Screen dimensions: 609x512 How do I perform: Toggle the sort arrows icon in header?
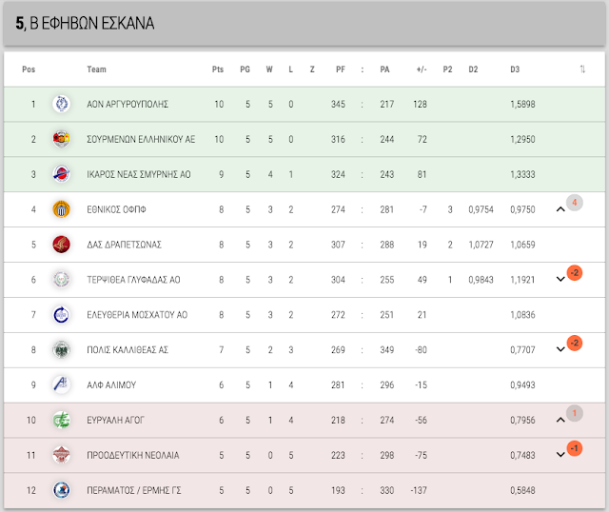(x=582, y=69)
